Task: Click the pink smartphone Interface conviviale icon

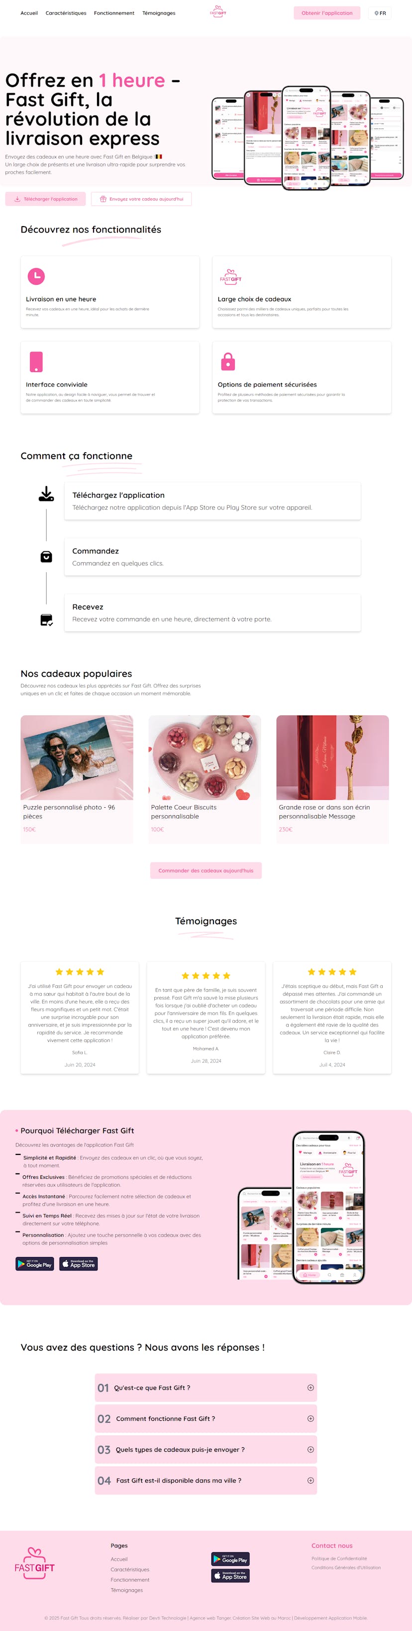Action: click(x=36, y=362)
